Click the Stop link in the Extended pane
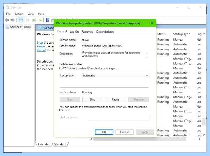The image size is (210, 156). (40, 43)
